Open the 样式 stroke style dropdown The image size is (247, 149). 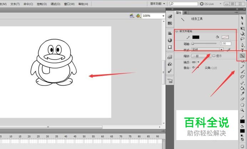(x=207, y=50)
